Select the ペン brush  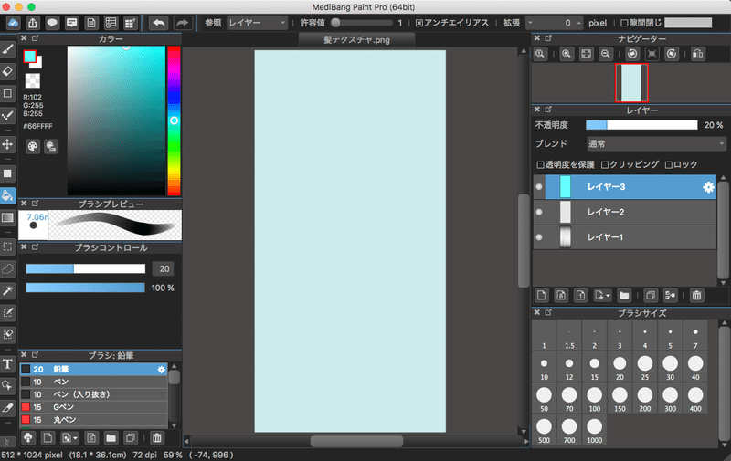[x=93, y=382]
